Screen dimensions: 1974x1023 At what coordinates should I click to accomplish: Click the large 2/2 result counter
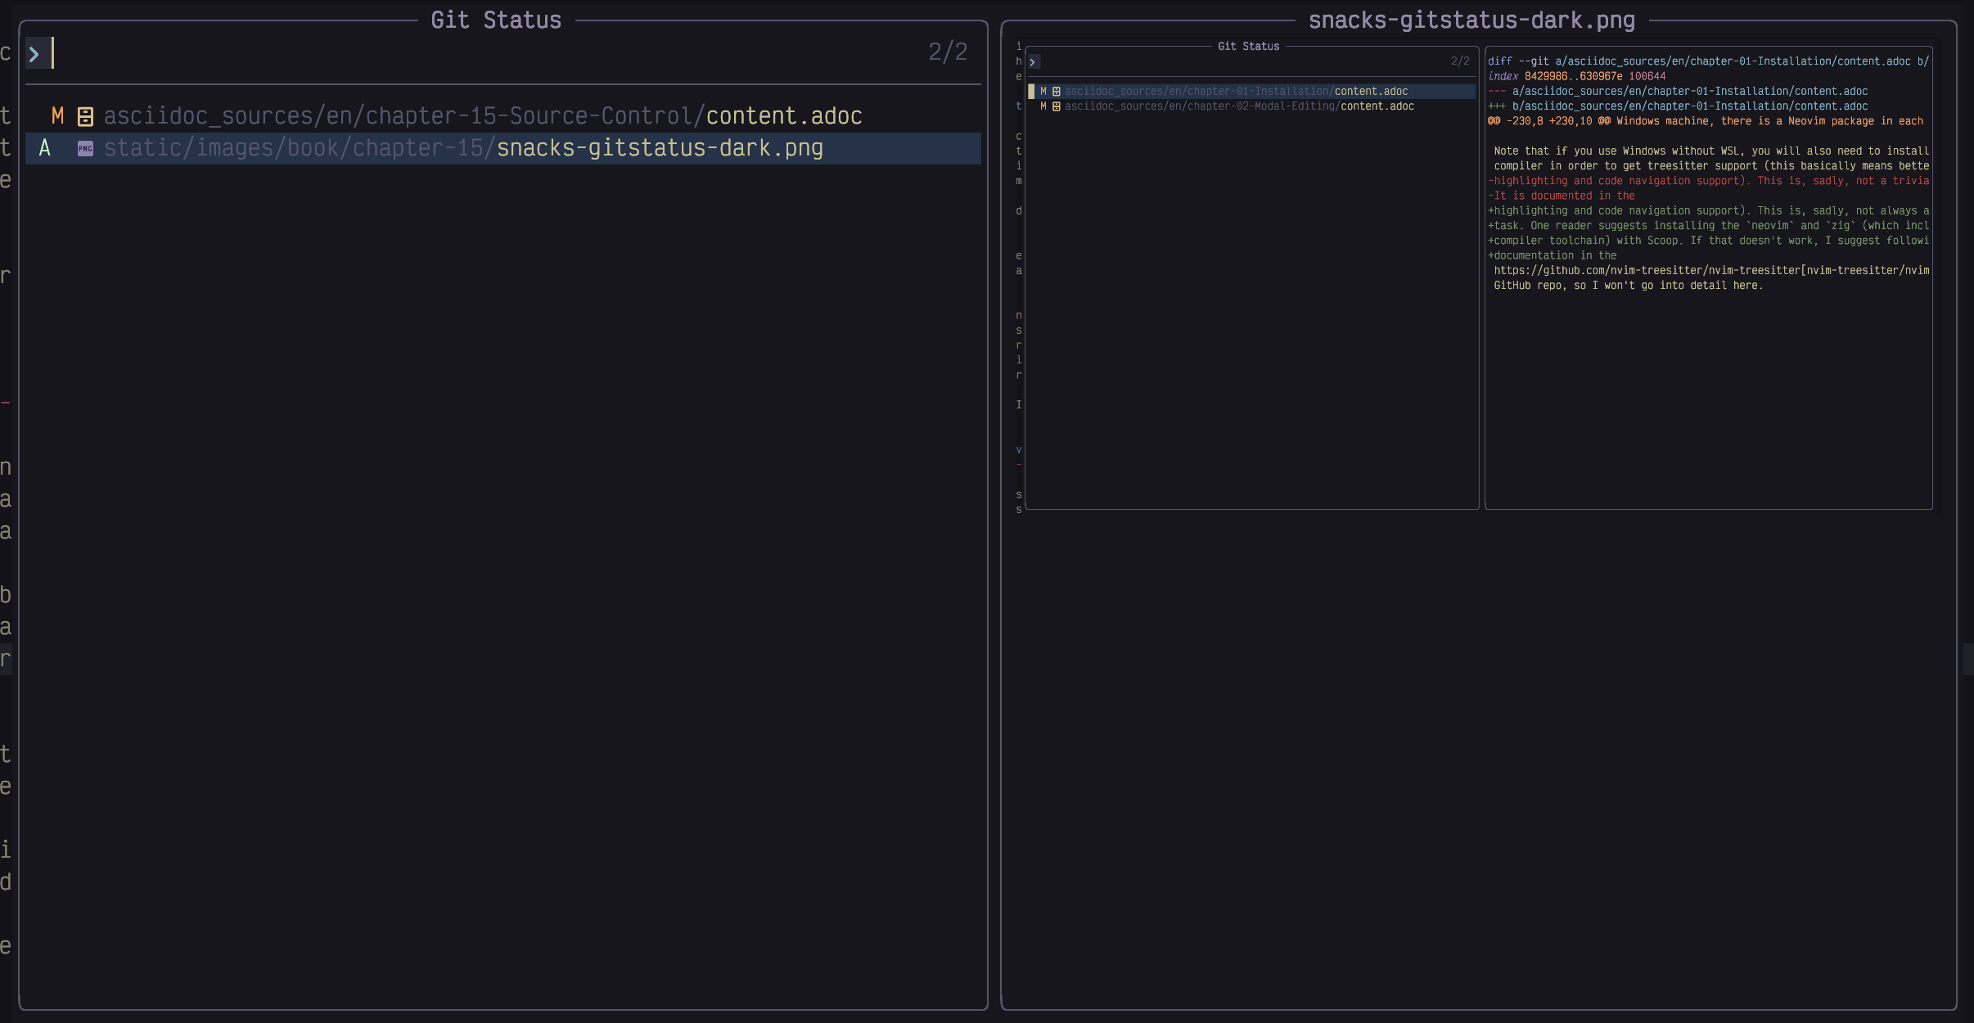coord(948,52)
